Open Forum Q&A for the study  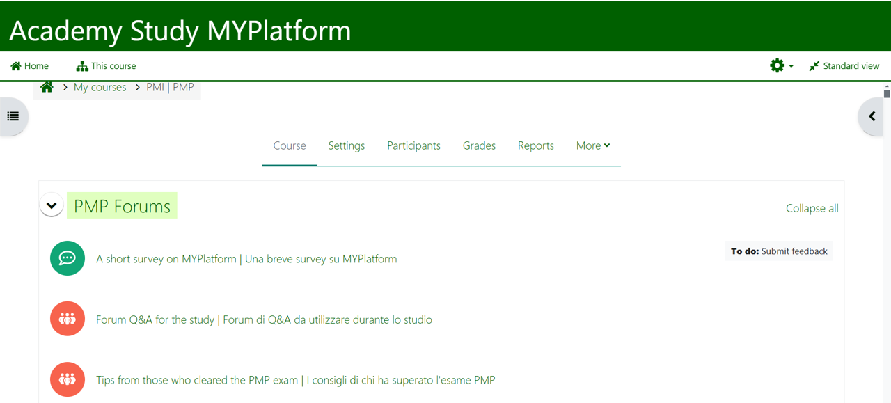point(264,319)
